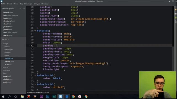
Task: Open the StarBuz project dropdown
Action: pos(5,39)
